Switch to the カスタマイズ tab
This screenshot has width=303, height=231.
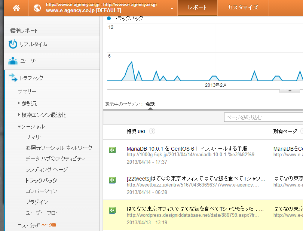point(243,8)
